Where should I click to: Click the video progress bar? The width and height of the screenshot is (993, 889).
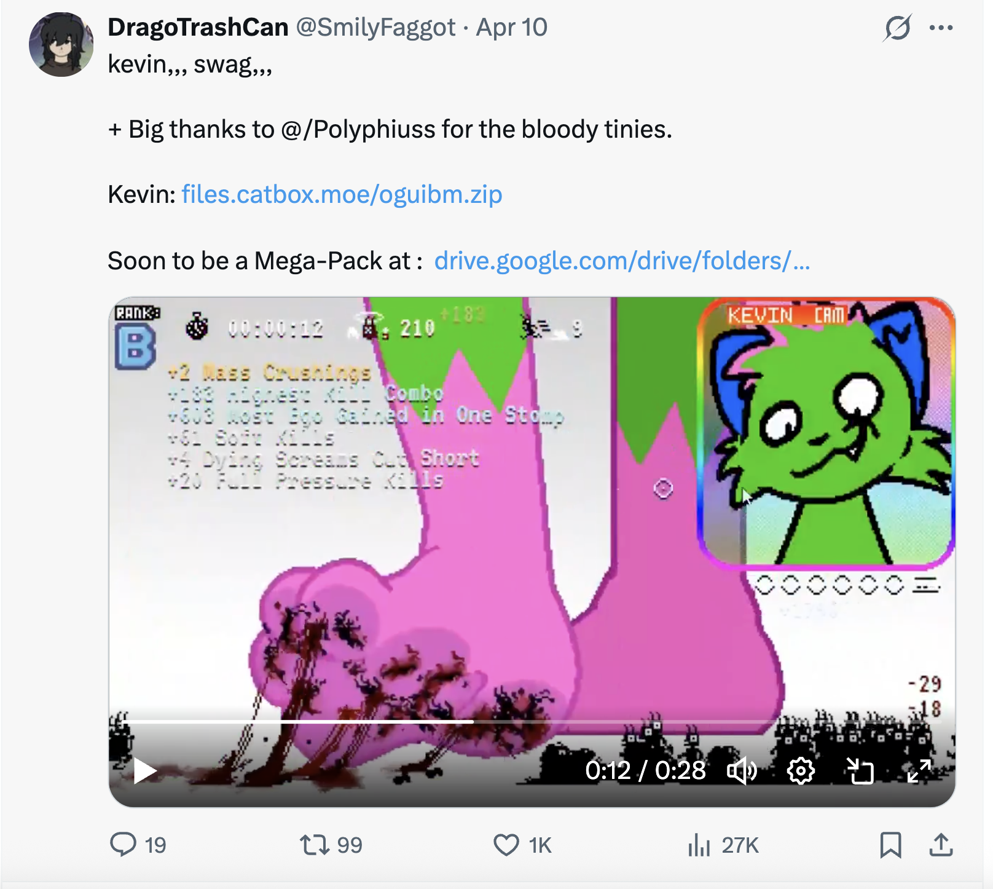click(532, 721)
